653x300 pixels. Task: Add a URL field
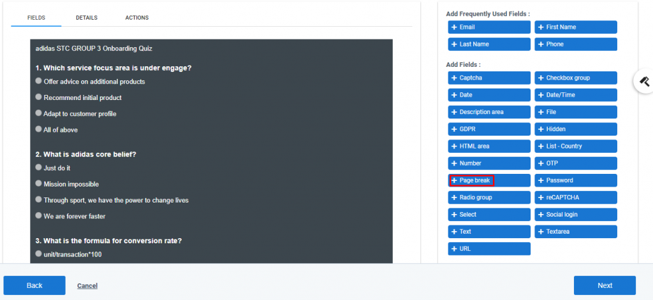[489, 249]
